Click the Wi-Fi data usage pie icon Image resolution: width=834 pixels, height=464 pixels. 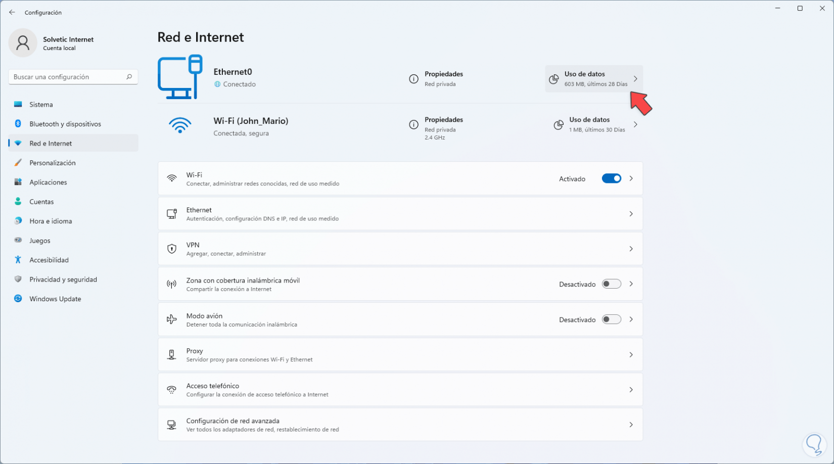point(559,125)
